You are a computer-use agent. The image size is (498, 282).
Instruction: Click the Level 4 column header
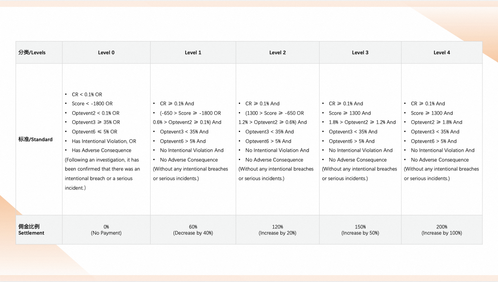point(442,53)
